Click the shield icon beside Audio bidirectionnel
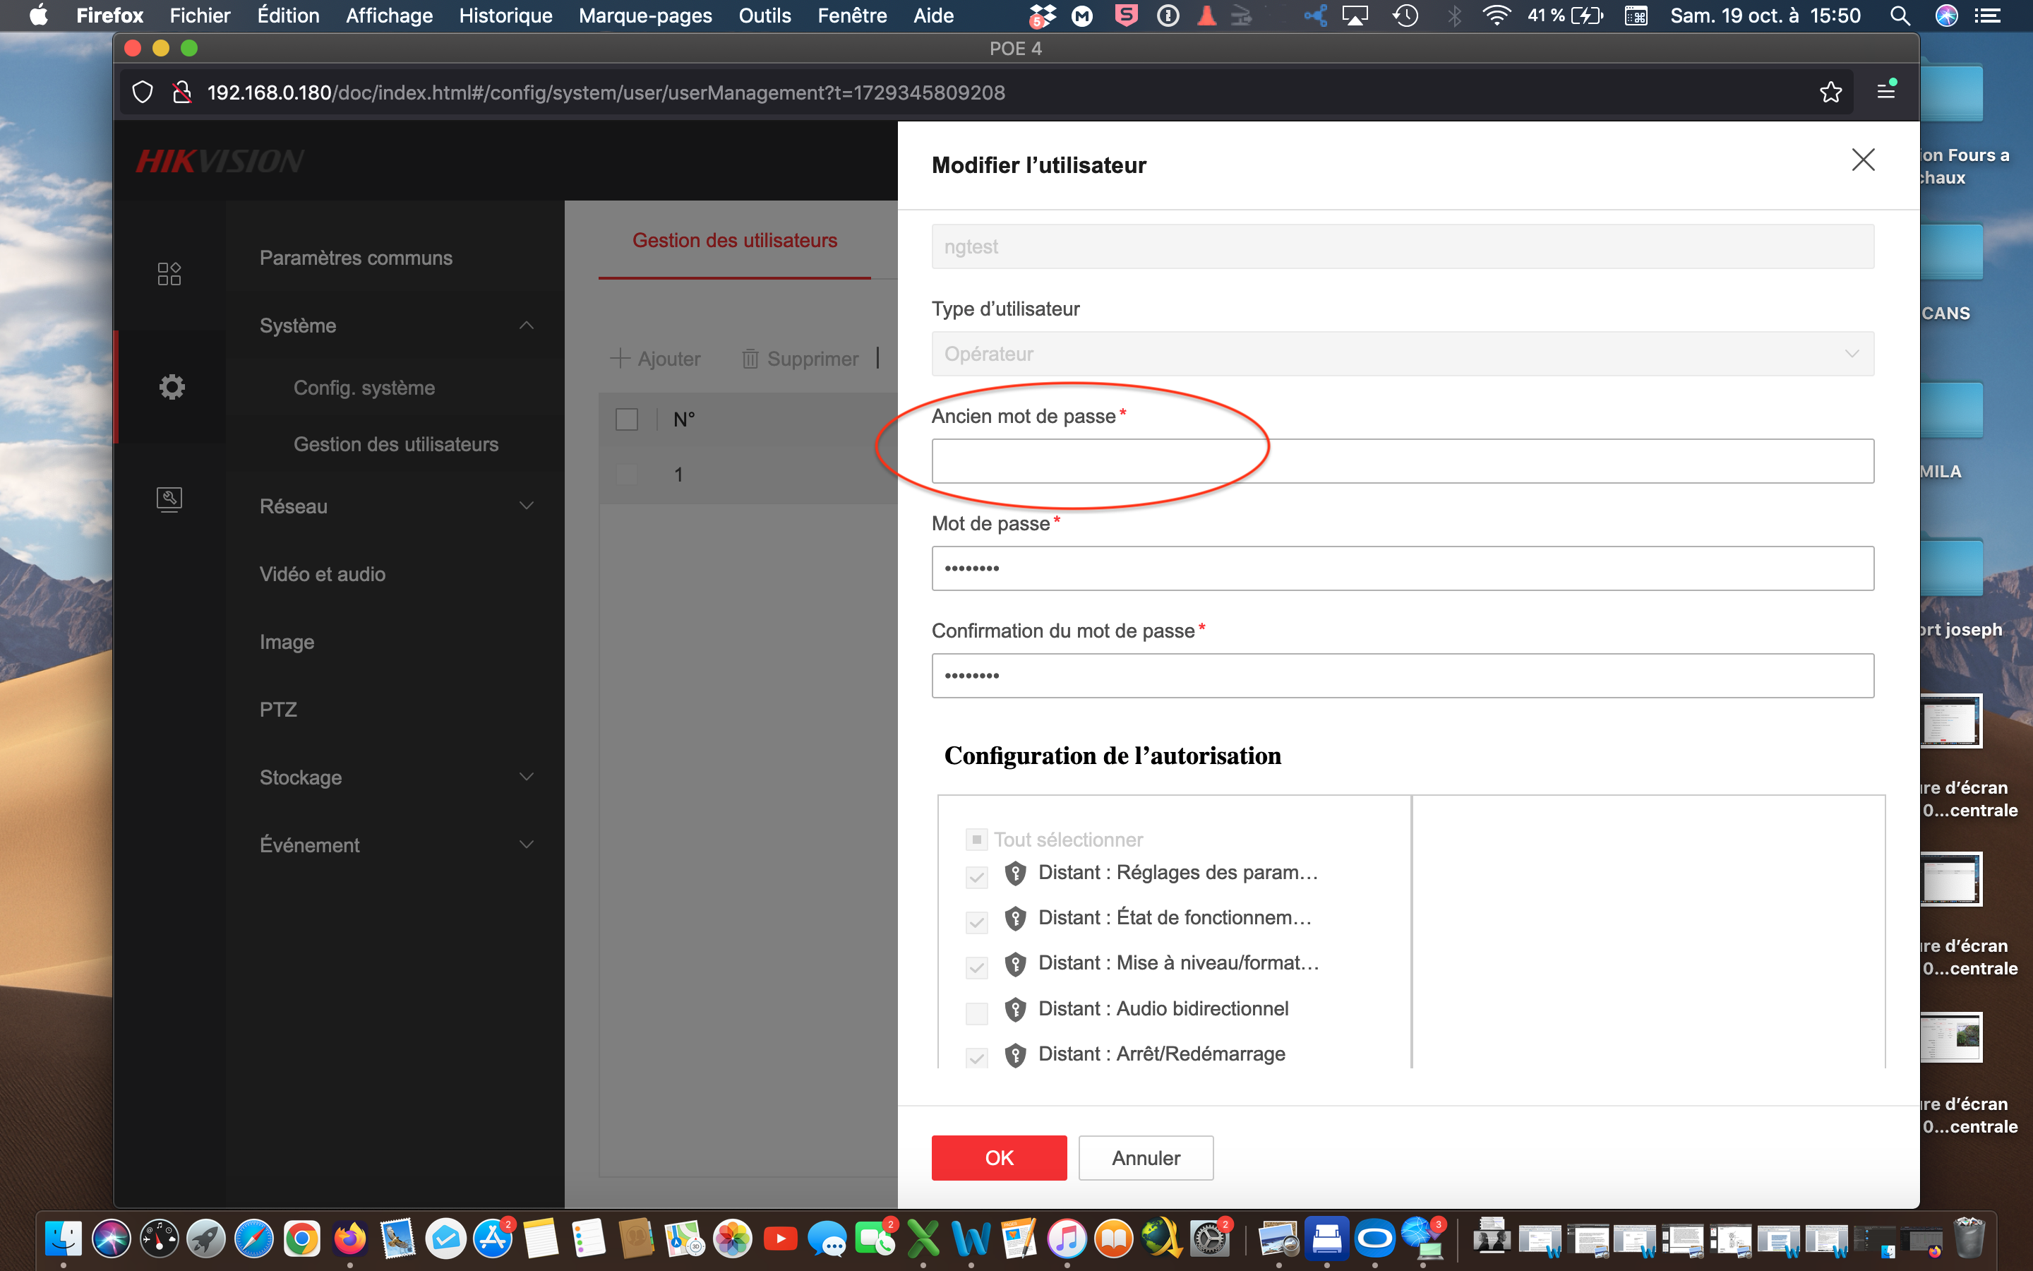The width and height of the screenshot is (2033, 1271). coord(1015,1009)
